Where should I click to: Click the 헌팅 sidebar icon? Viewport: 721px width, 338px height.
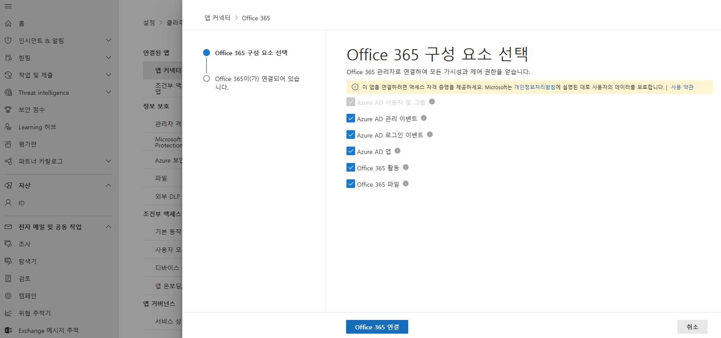point(8,58)
